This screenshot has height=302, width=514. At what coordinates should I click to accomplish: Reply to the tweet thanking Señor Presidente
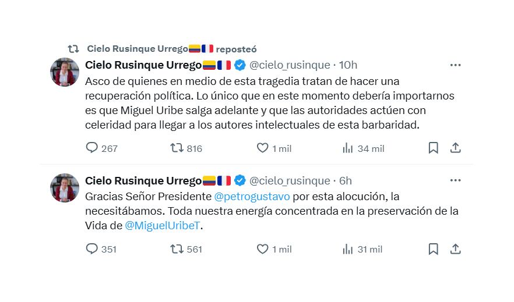(92, 249)
